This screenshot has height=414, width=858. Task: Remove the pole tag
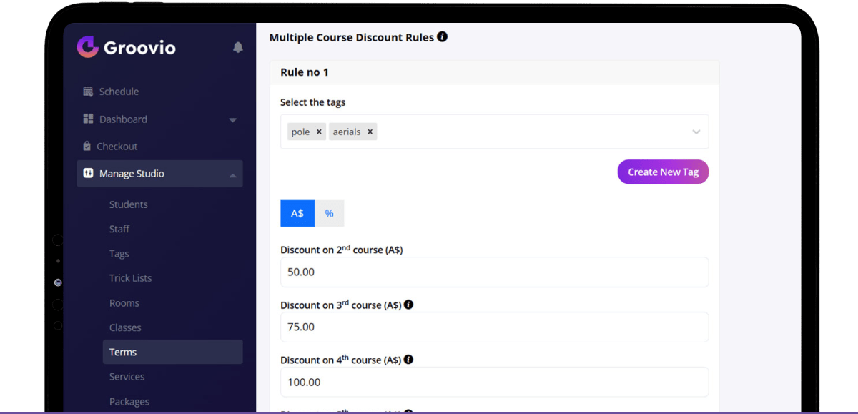[319, 132]
